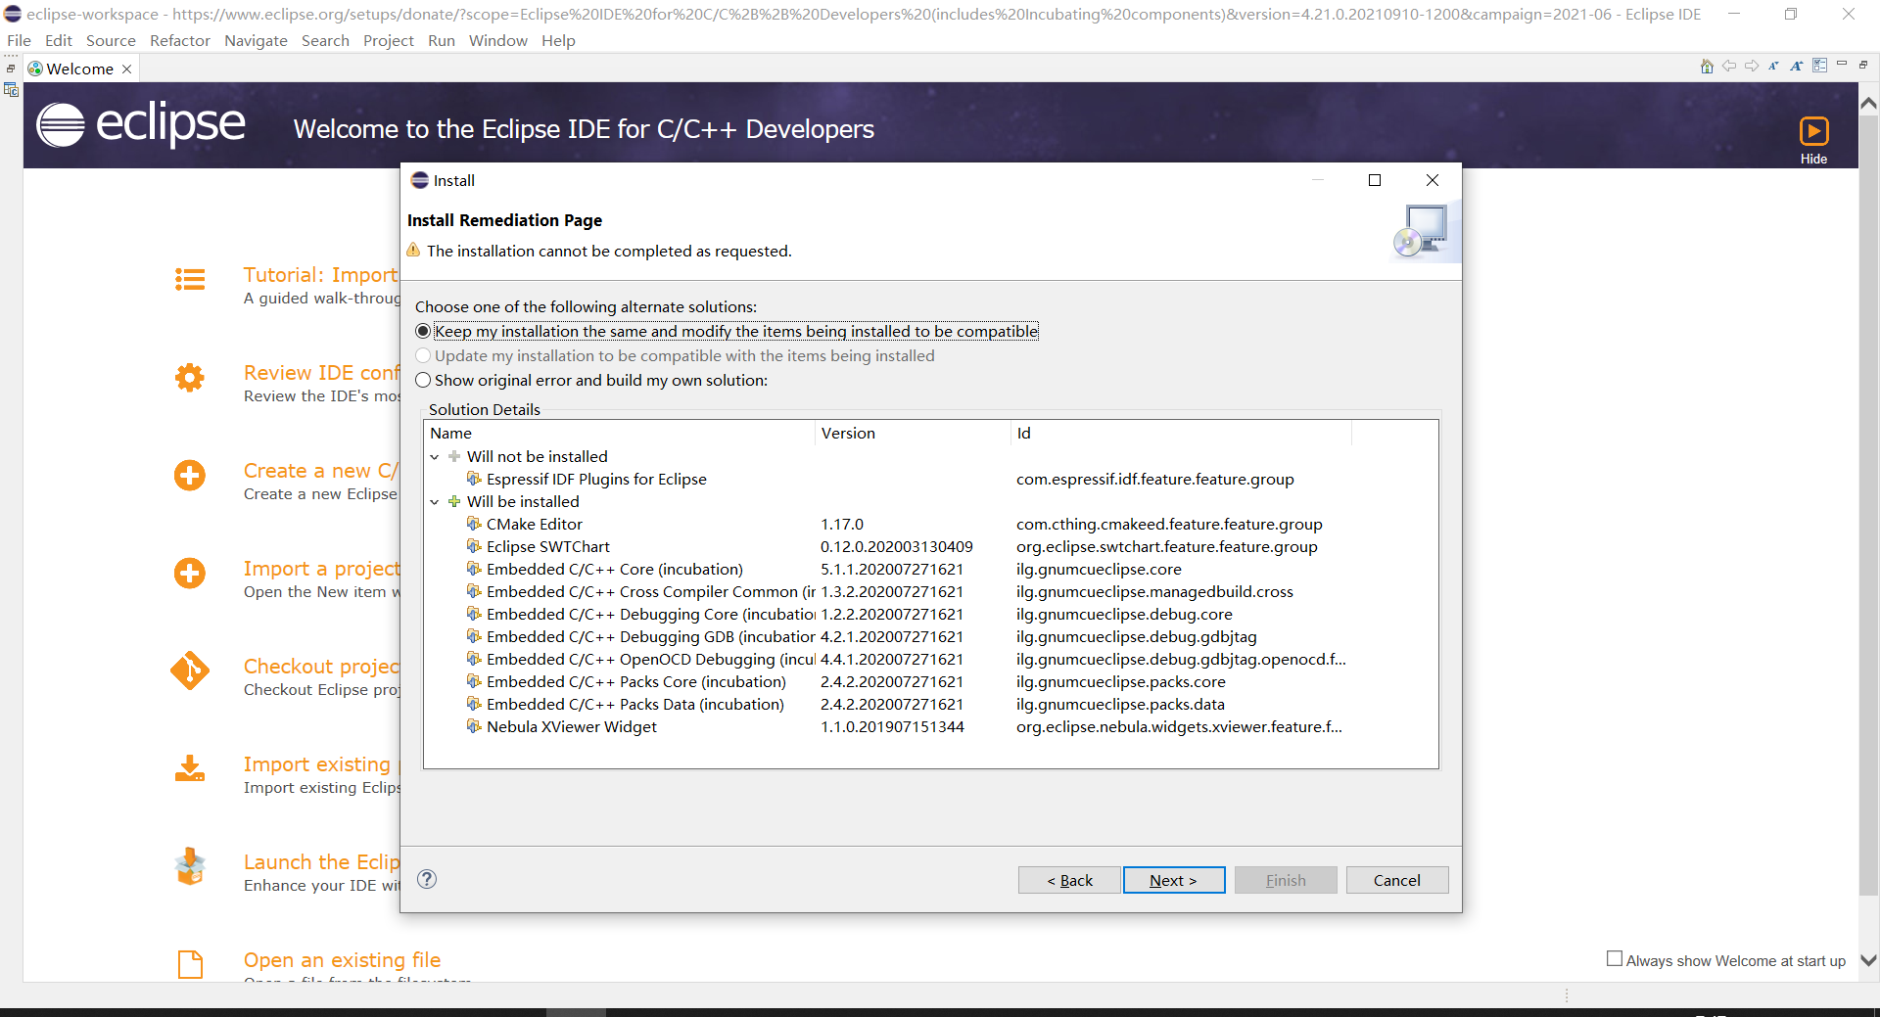Click the Cancel button in Install dialog
Viewport: 1880px width, 1017px height.
[1396, 880]
